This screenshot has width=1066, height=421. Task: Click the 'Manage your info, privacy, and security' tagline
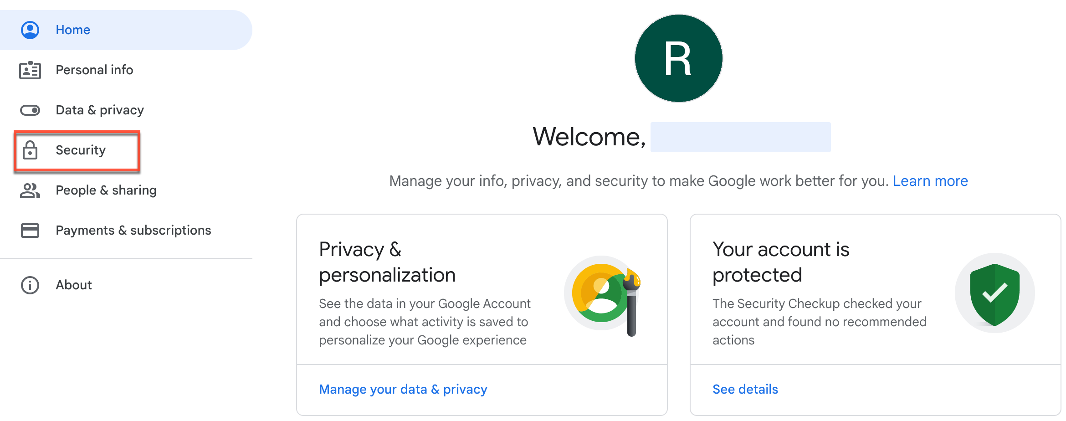tap(639, 181)
